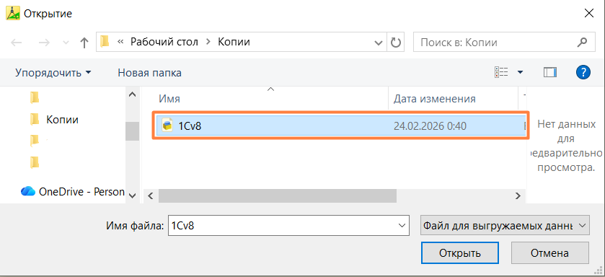The image size is (605, 277).
Task: Expand view options dropdown arrow
Action: [x=520, y=72]
